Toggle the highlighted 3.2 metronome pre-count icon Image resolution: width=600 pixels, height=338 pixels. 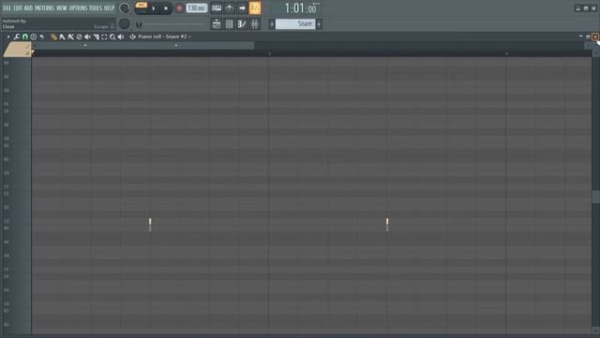(255, 8)
